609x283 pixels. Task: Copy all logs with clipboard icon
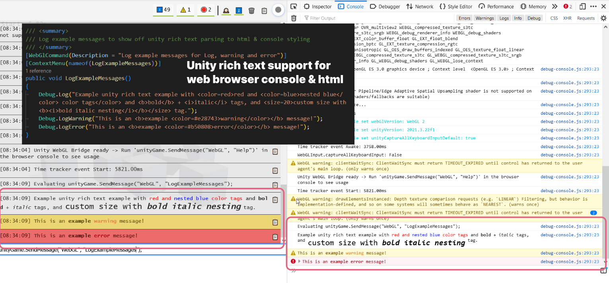point(264,11)
